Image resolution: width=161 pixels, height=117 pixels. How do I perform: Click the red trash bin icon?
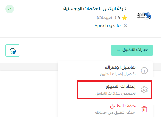144,109
